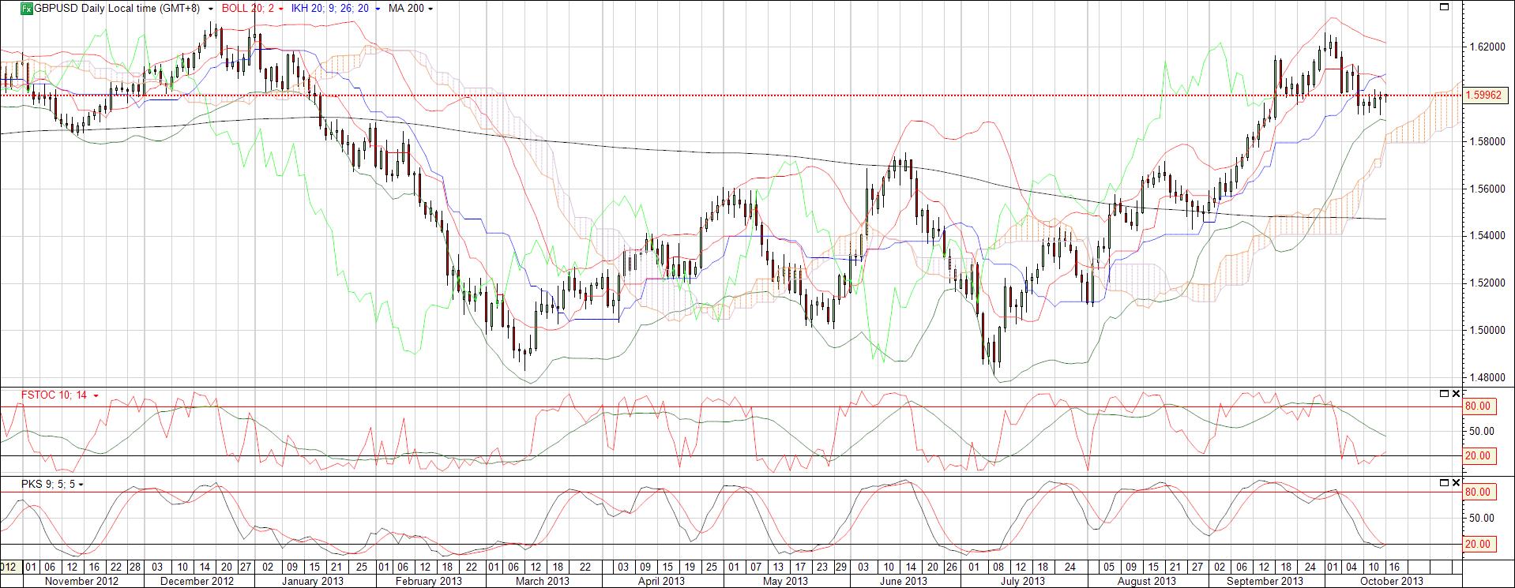Maximize the PKS indicator panel

(1444, 482)
